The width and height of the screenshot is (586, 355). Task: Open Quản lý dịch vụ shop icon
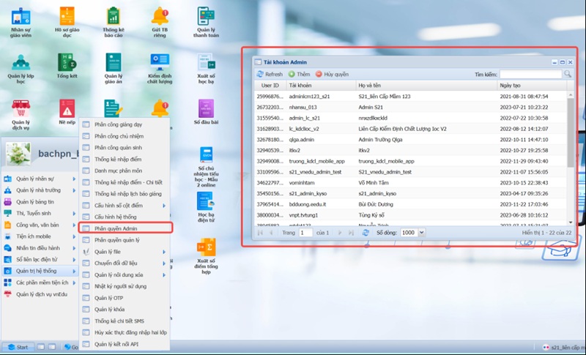(21, 115)
